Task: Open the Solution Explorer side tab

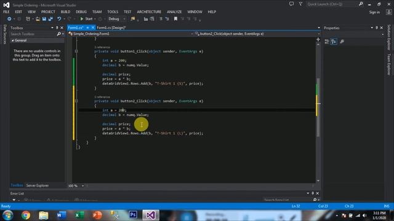Action: [389, 37]
